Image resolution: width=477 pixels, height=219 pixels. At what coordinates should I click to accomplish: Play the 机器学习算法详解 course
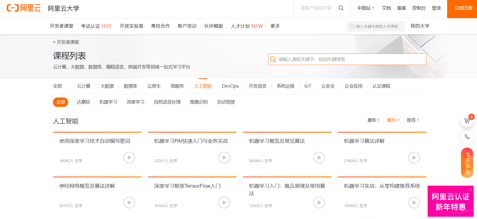coord(414,158)
